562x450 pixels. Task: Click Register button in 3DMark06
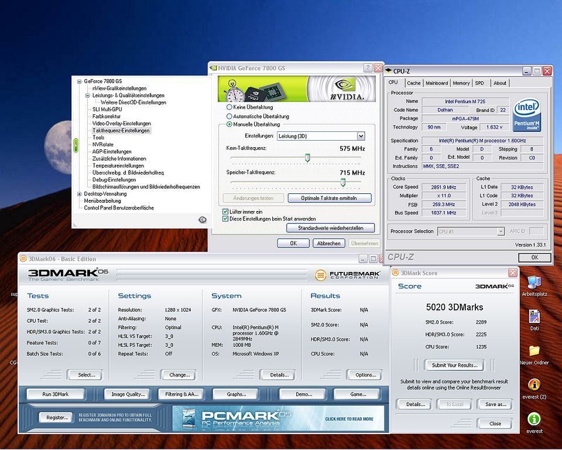57,417
